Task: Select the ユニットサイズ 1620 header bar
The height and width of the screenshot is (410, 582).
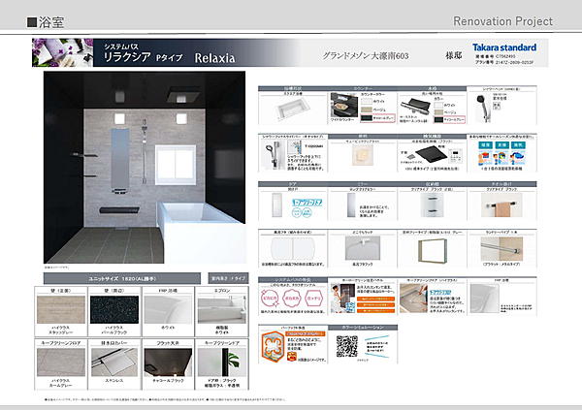Action: [x=122, y=278]
